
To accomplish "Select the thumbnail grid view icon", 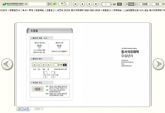I will (28, 109).
